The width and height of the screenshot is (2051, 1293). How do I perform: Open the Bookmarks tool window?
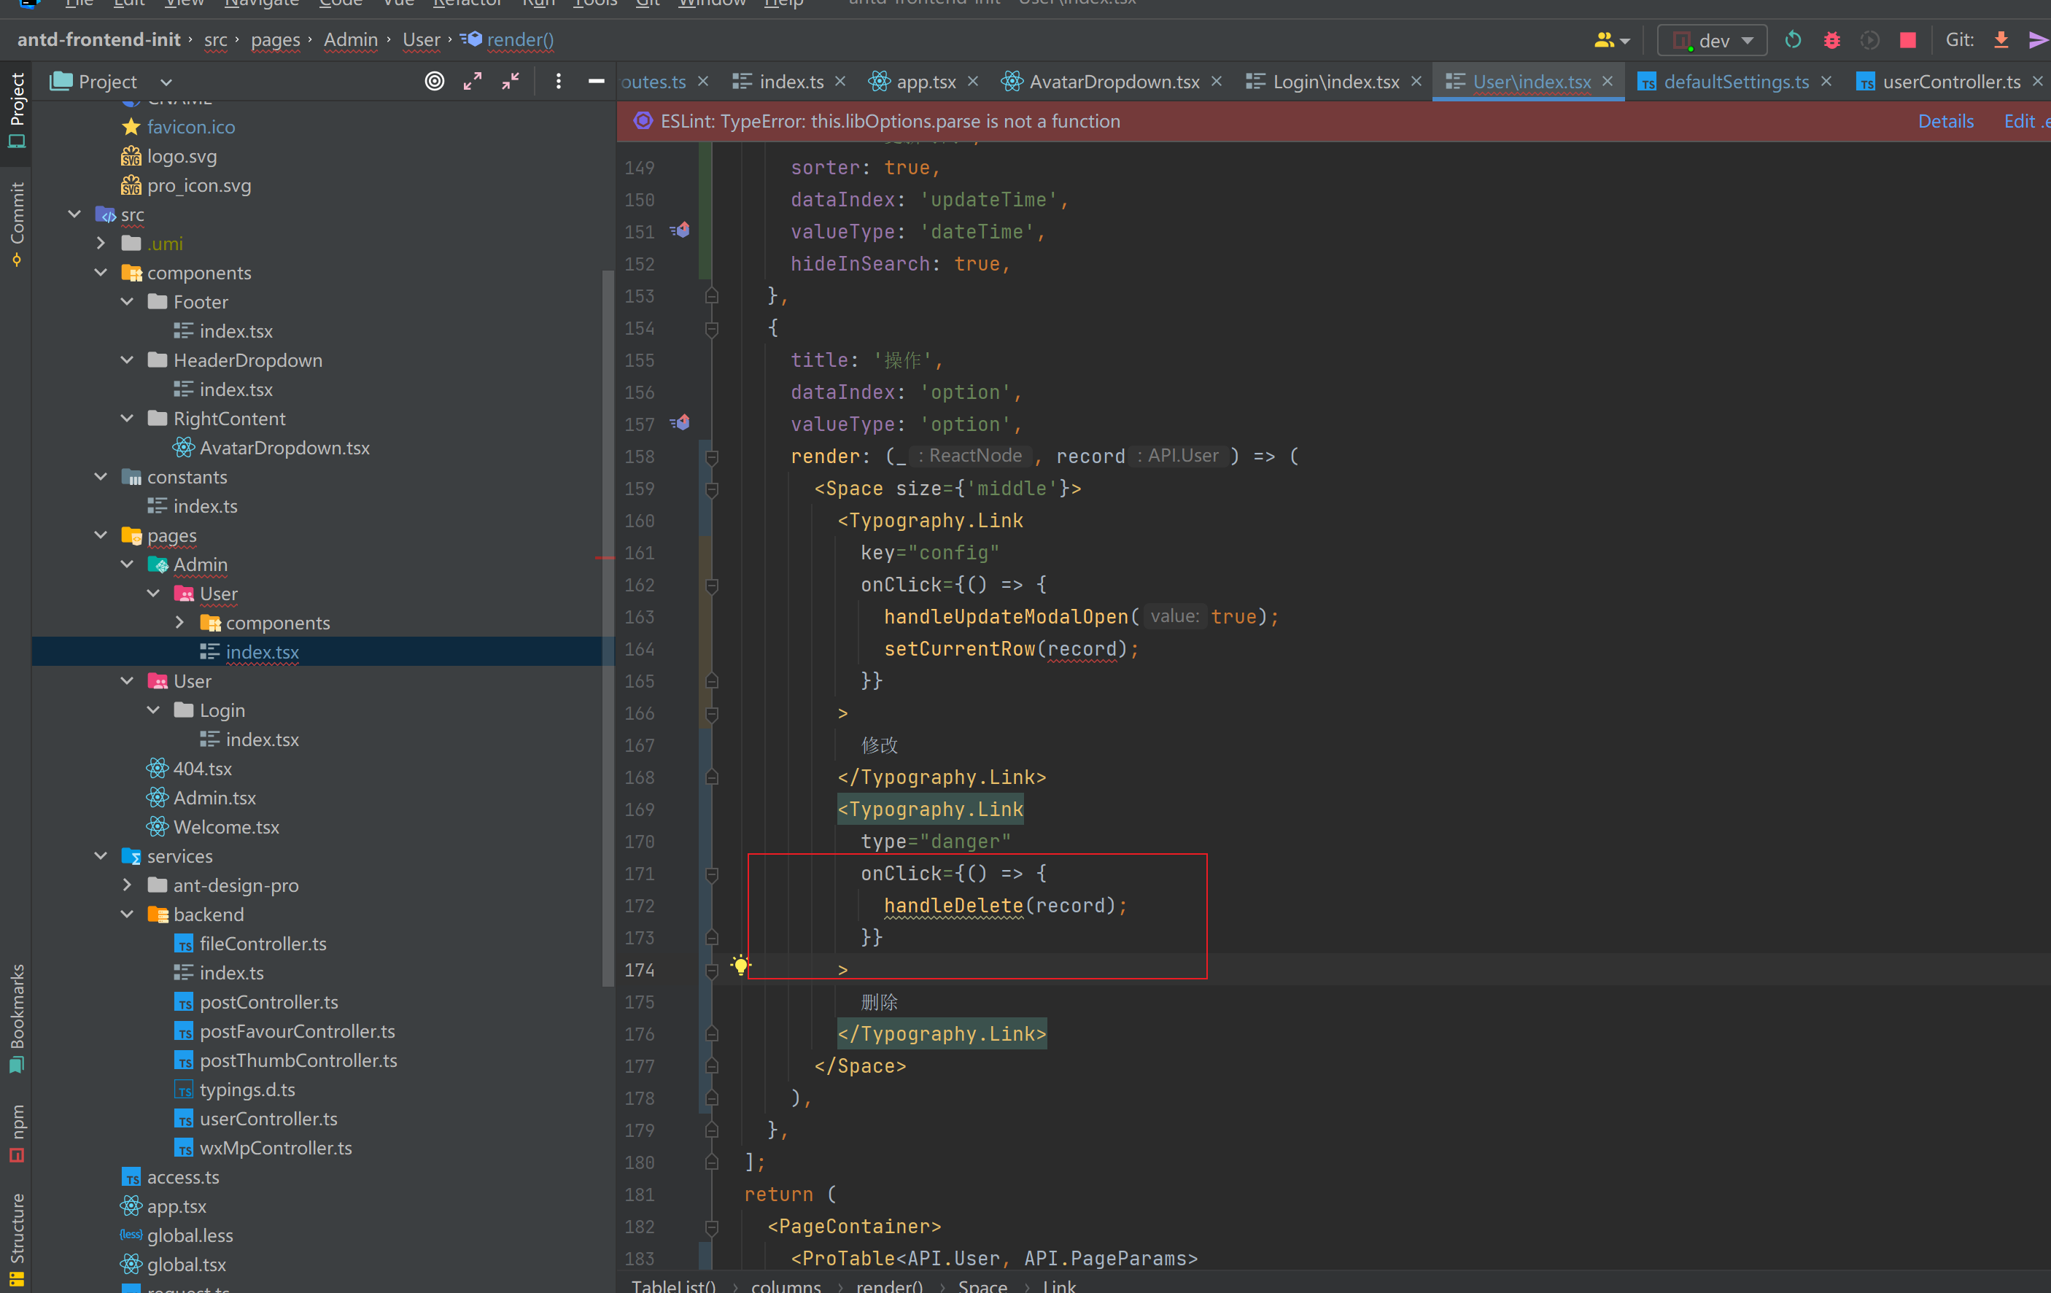click(x=16, y=1019)
